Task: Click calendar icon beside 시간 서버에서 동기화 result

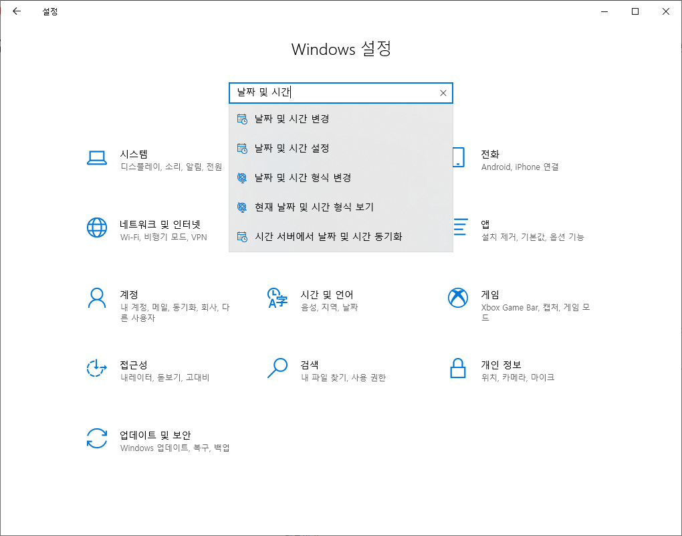Action: 242,237
